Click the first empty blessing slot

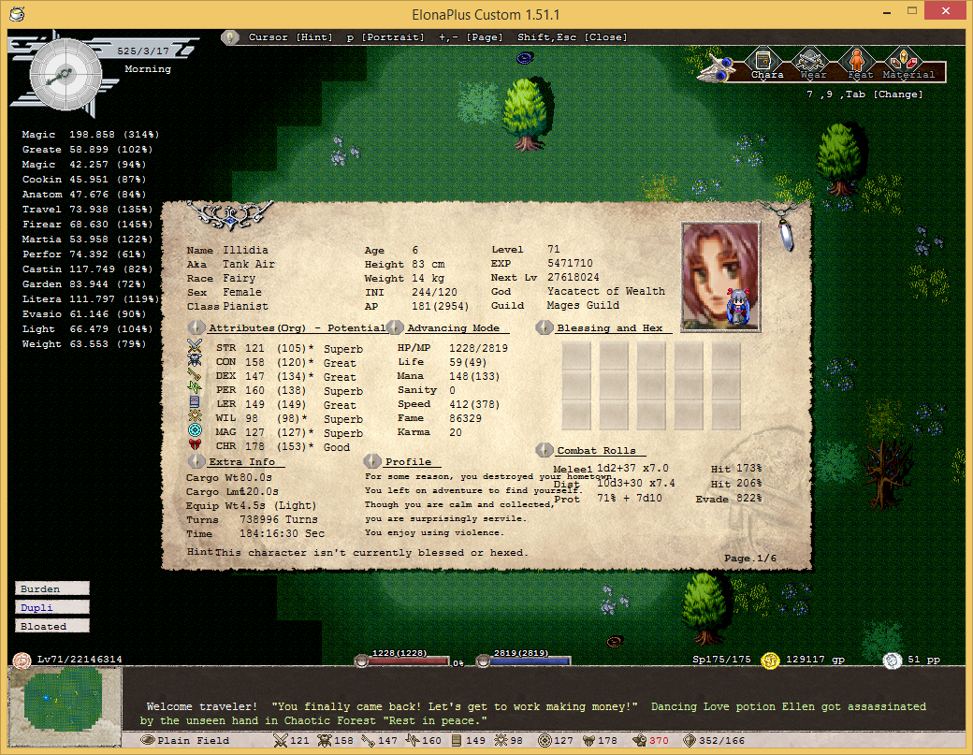click(576, 356)
